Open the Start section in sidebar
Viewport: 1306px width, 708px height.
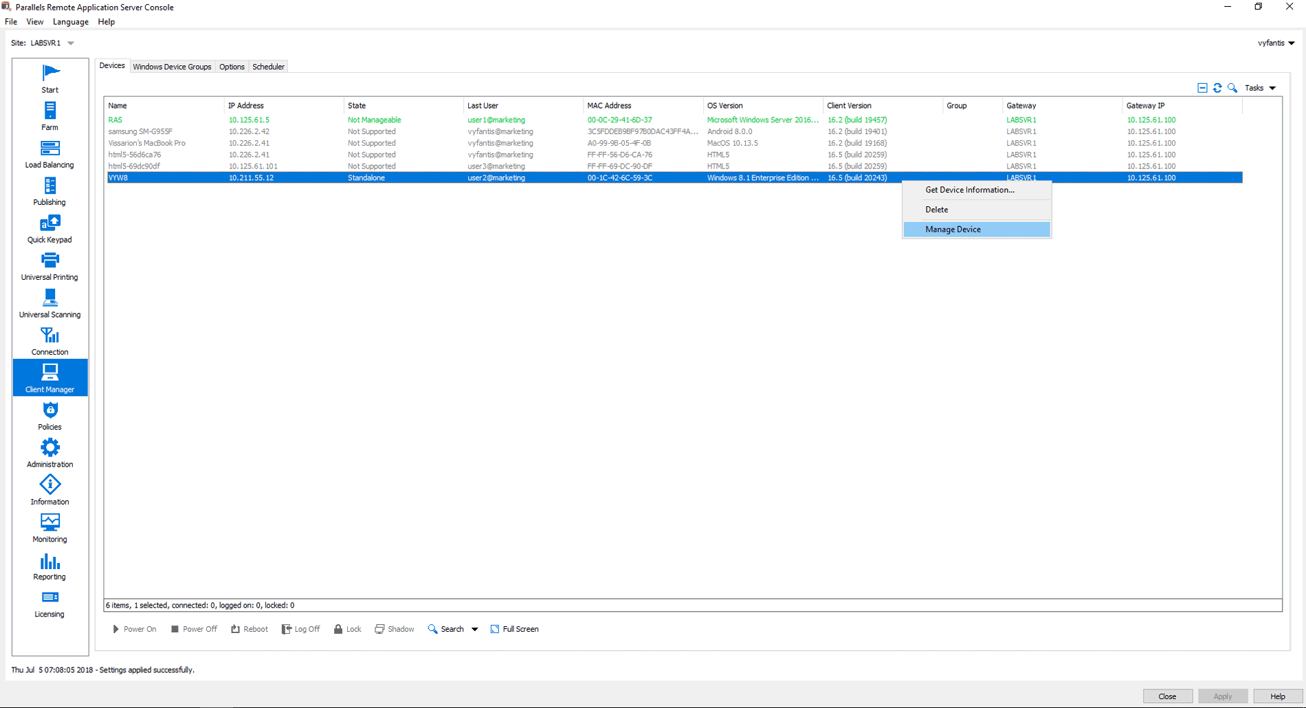tap(49, 78)
